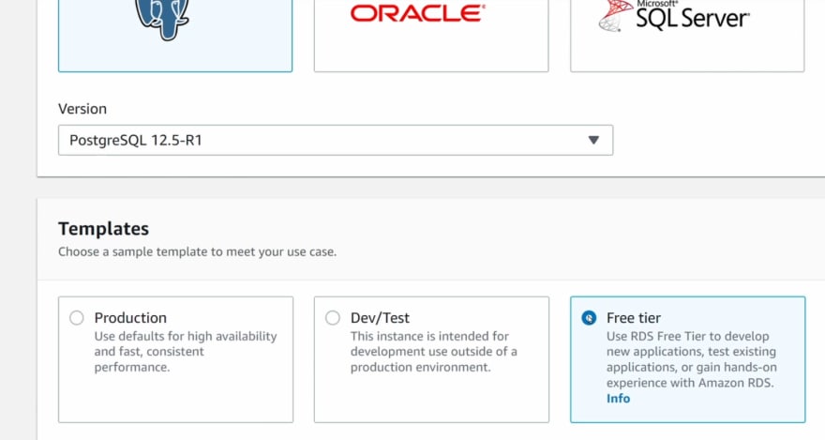Screen dimensions: 825x440
Task: Select the Free tier template radio button
Action: tap(589, 318)
